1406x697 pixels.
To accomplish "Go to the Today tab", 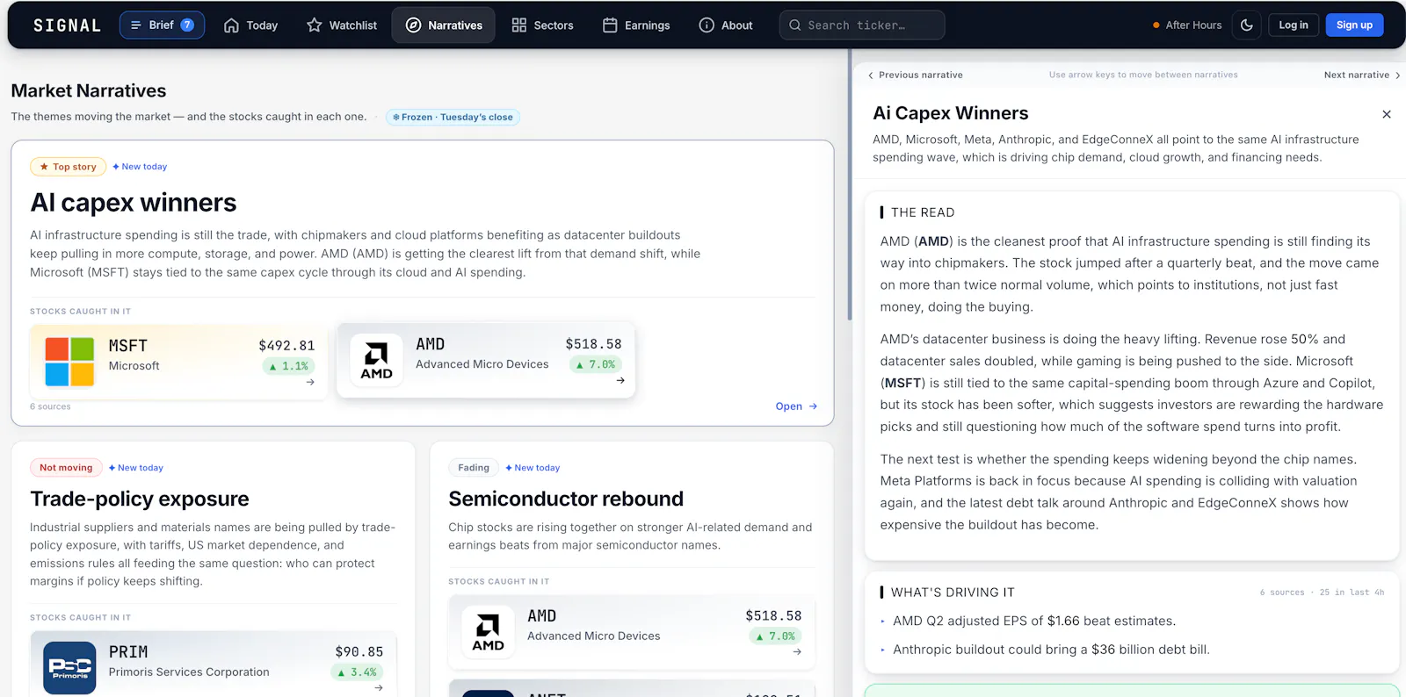I will point(250,25).
